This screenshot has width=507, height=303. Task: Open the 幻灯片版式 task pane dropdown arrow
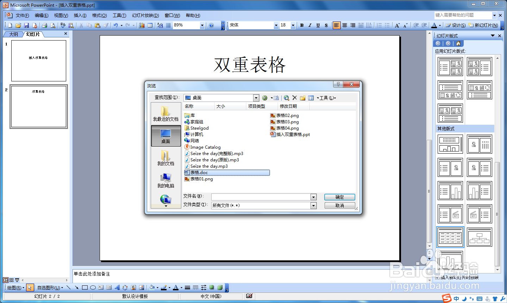(493, 36)
